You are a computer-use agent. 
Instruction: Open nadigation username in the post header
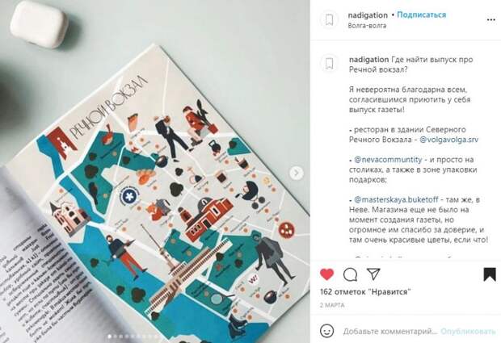click(x=368, y=15)
